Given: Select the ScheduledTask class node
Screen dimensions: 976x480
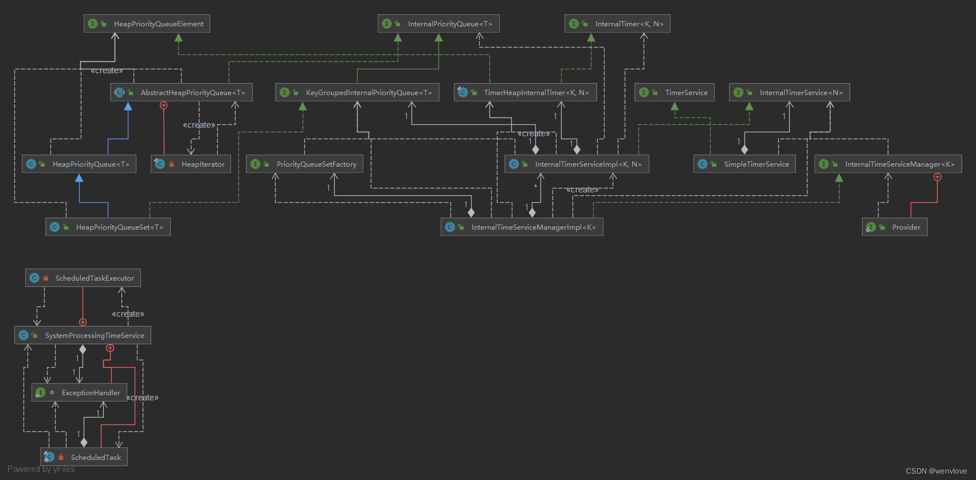Looking at the screenshot, I should 84,457.
